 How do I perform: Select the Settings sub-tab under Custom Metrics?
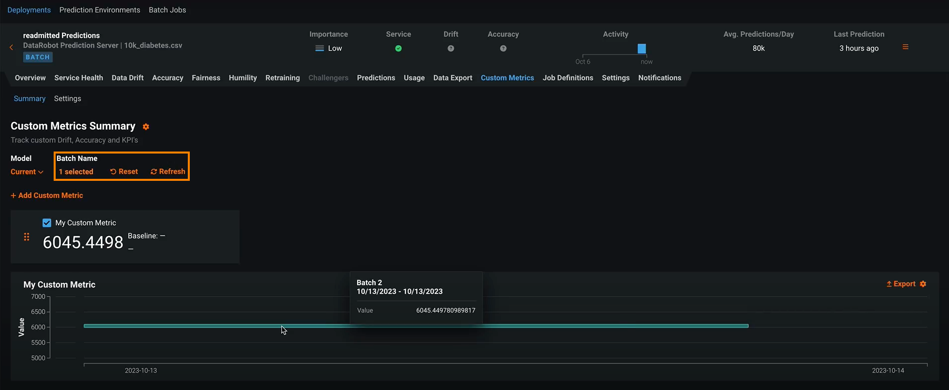click(x=68, y=99)
